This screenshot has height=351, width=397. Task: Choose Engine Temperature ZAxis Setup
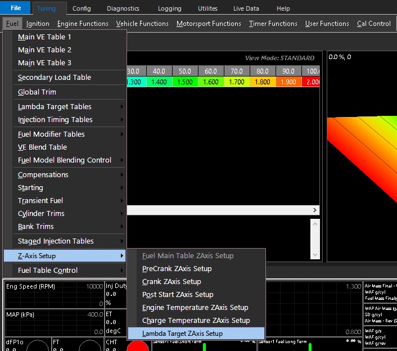point(195,308)
